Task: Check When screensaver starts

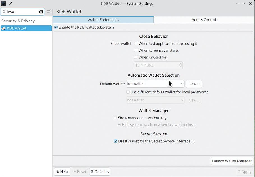Action: [135, 51]
